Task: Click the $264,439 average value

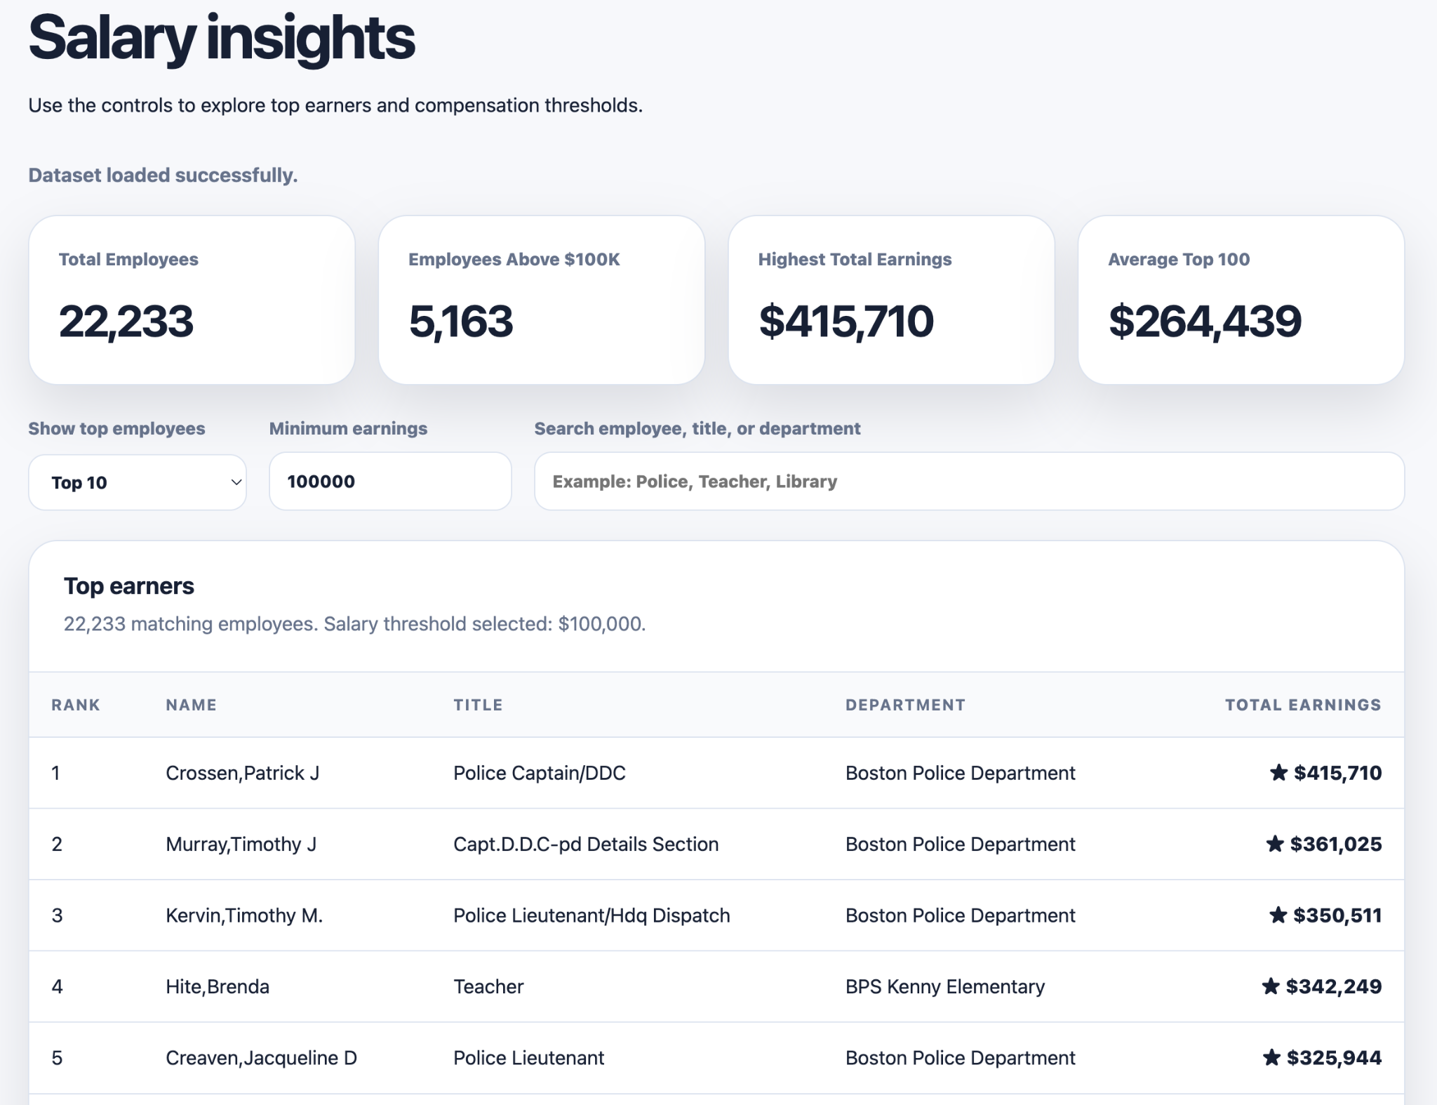Action: pos(1205,322)
